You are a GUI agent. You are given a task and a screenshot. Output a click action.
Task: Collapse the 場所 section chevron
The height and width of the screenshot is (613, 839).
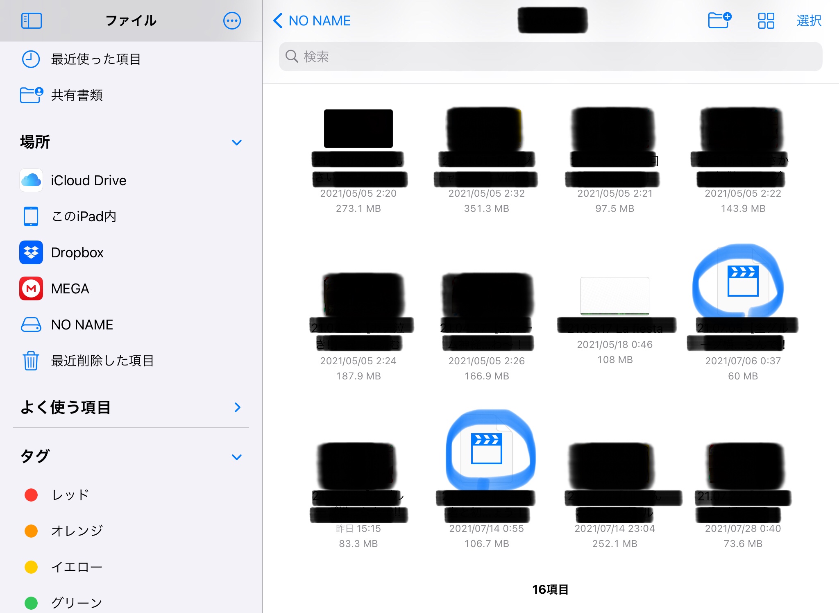tap(236, 142)
